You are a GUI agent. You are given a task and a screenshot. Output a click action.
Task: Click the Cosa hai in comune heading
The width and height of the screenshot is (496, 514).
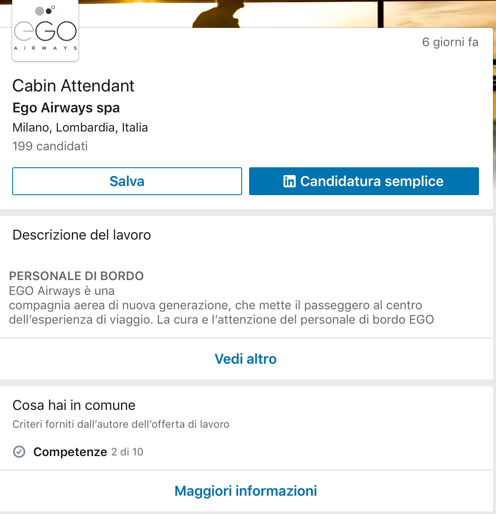click(74, 406)
